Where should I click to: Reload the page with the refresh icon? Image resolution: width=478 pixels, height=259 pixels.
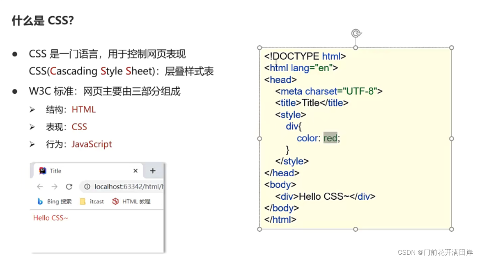pos(69,187)
